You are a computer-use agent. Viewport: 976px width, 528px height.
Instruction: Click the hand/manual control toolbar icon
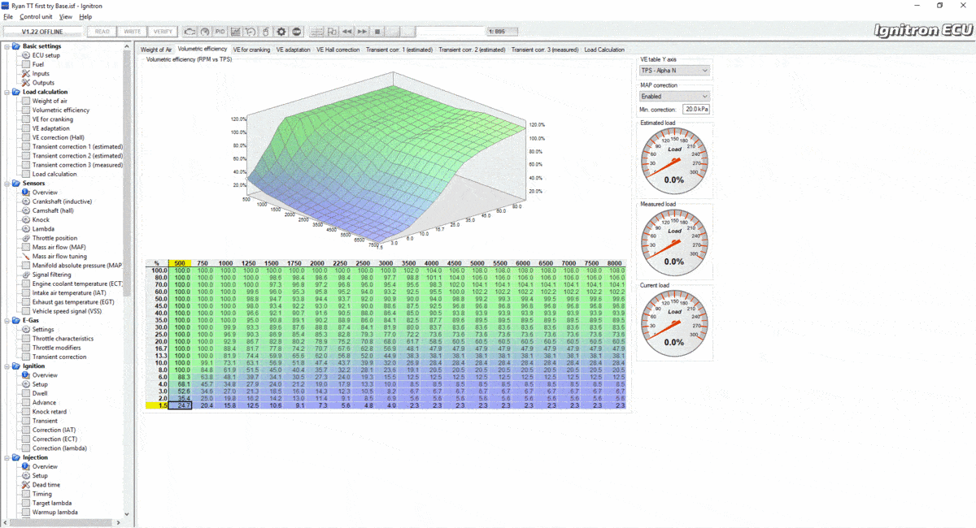click(x=265, y=32)
